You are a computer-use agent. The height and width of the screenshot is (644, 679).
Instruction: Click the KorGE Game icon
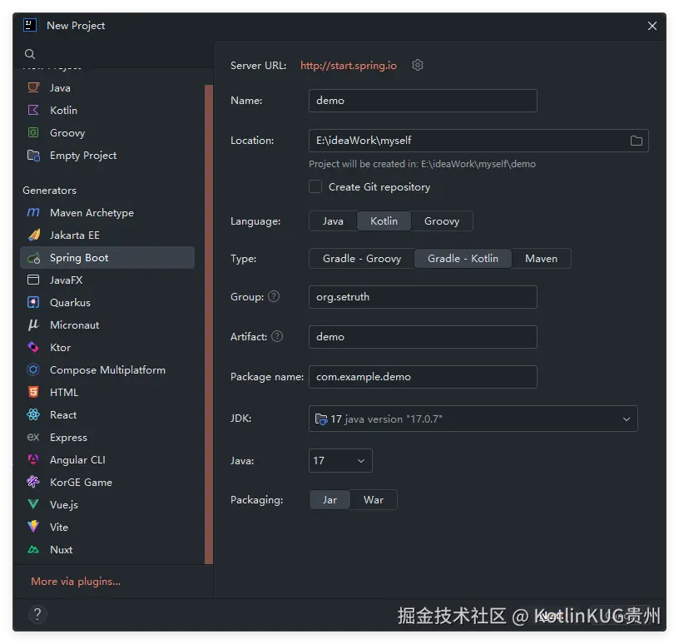pyautogui.click(x=33, y=482)
